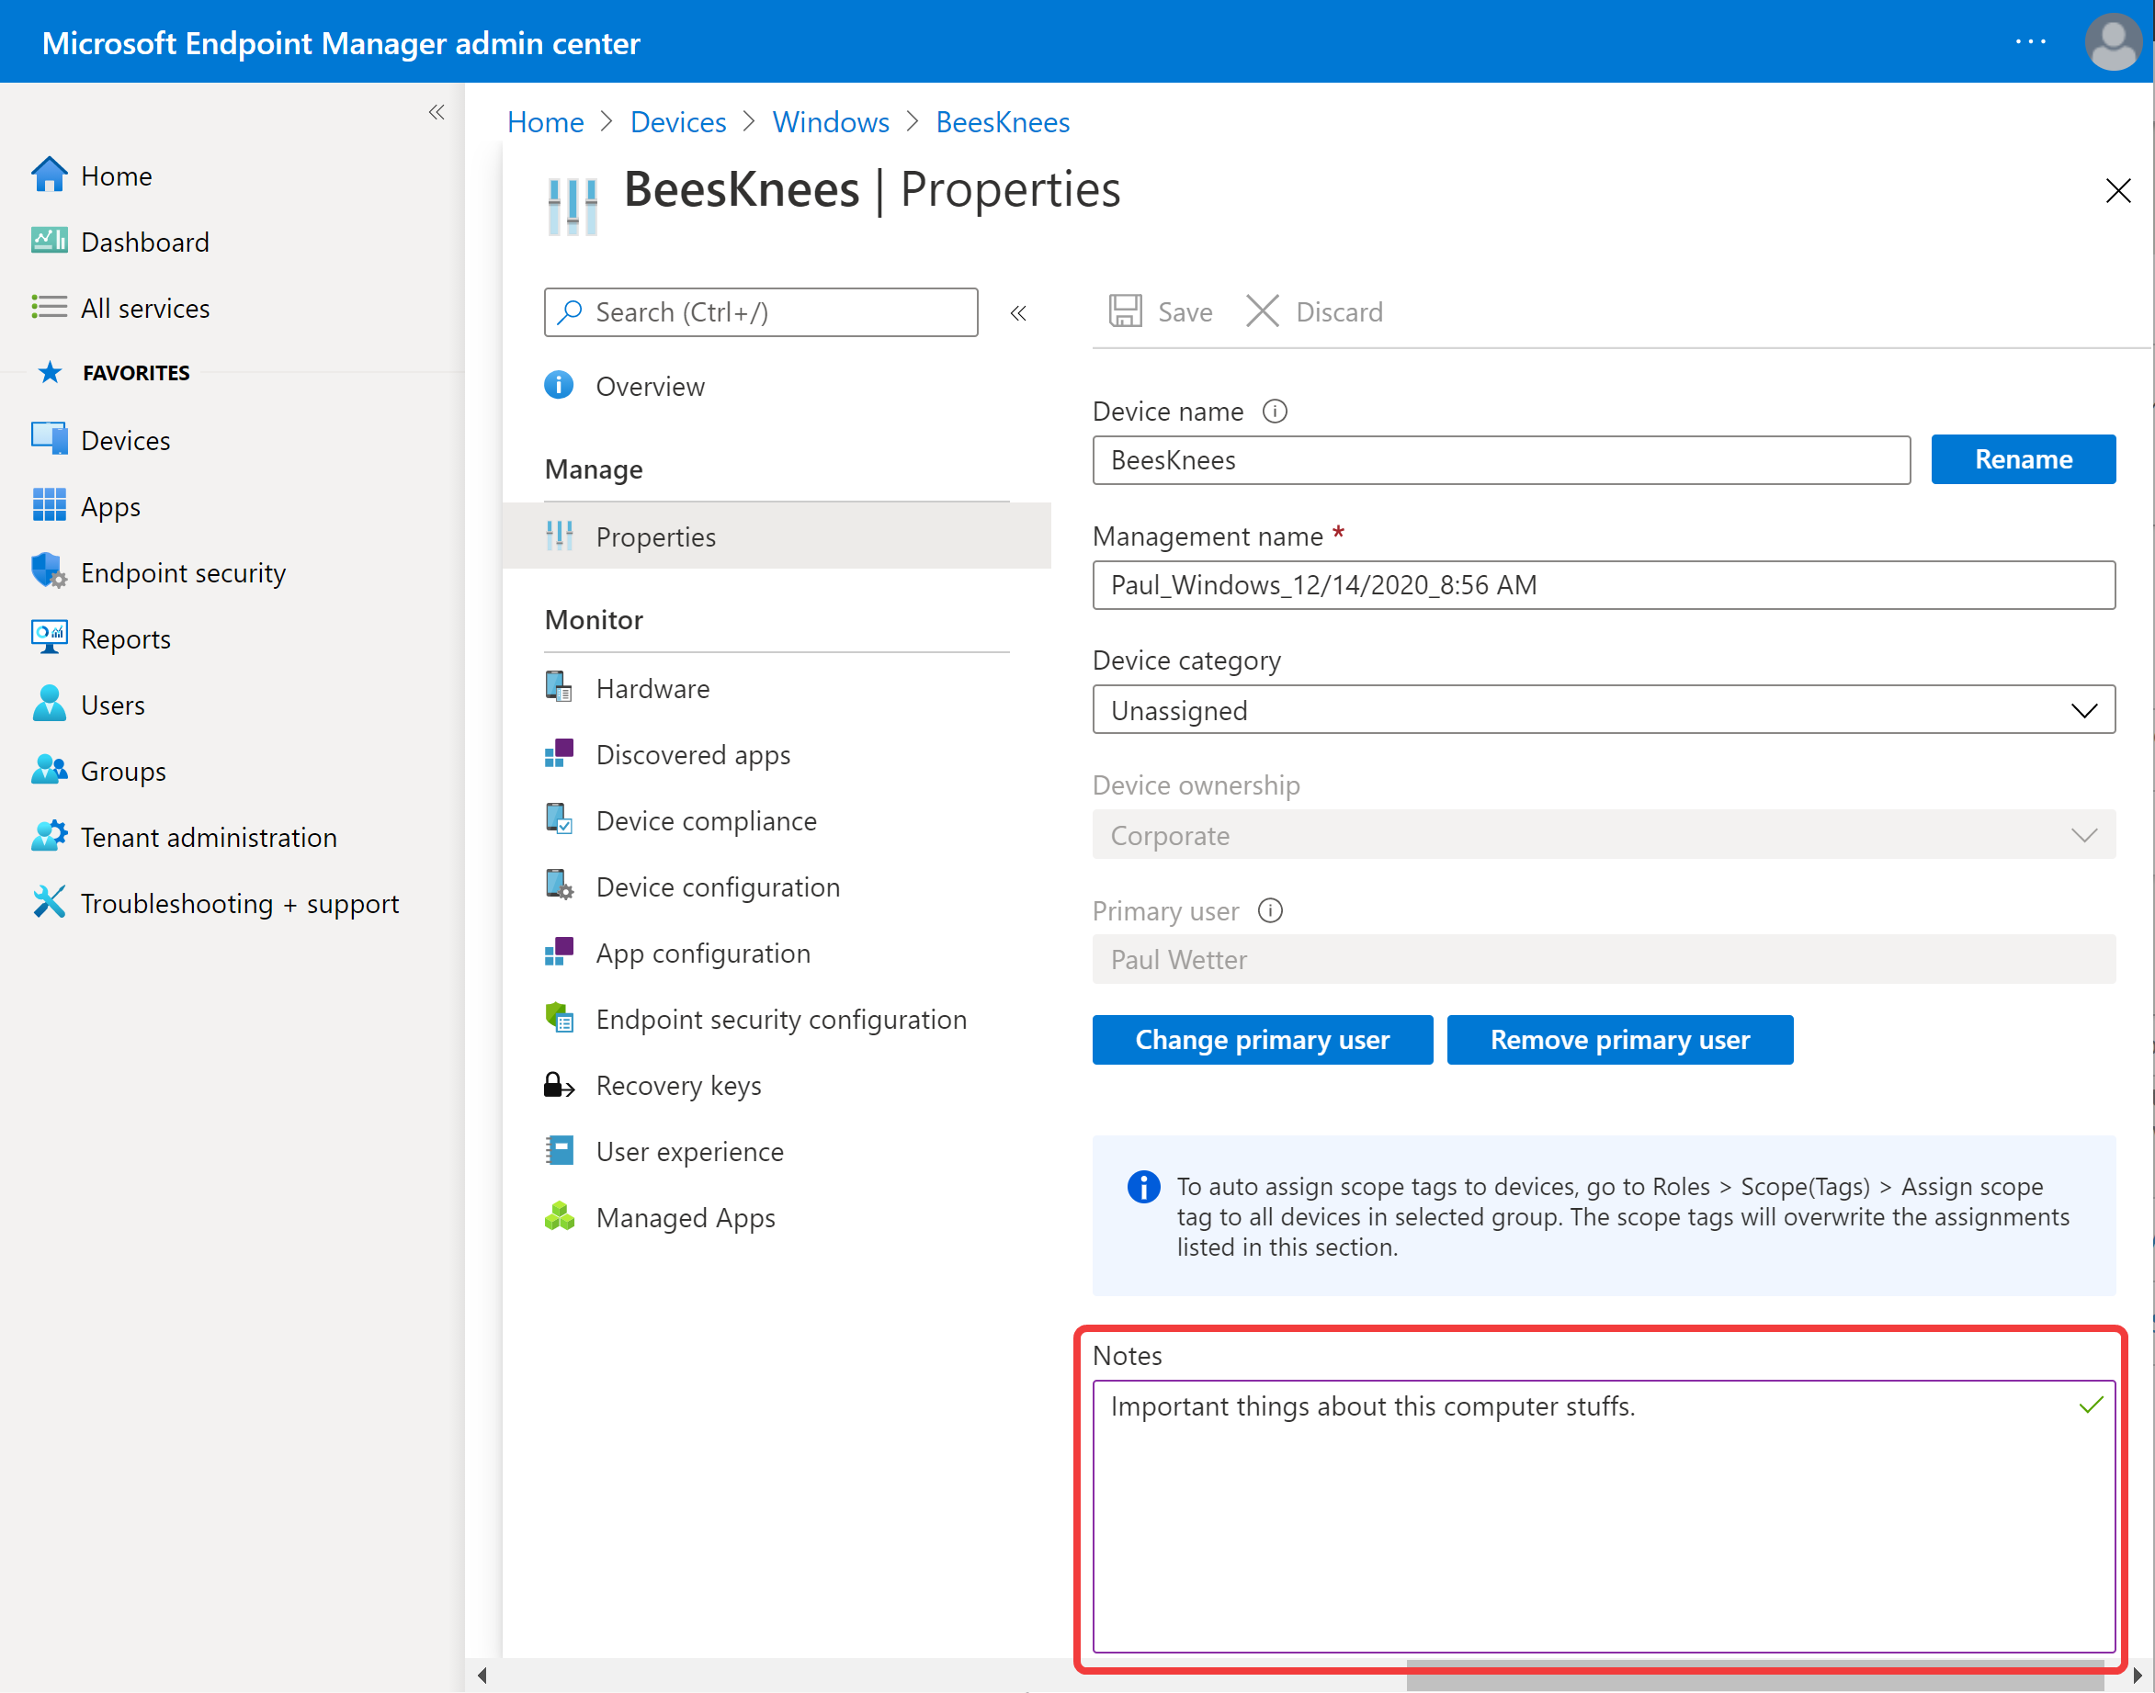Screen dimensions: 2155x1693
Task: Click the Primary user Paul Wetter field
Action: [x=1603, y=960]
